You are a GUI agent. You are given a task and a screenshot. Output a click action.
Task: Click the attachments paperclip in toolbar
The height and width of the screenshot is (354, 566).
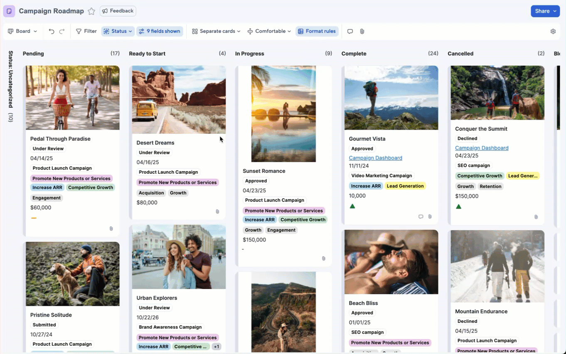(362, 31)
